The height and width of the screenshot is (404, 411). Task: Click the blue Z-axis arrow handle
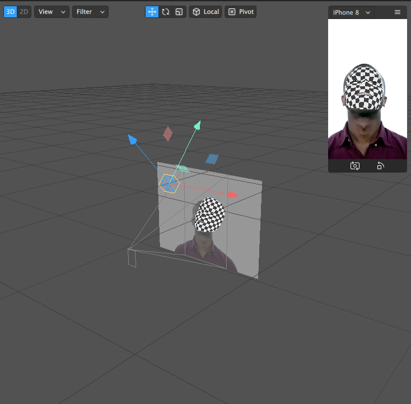(x=132, y=139)
